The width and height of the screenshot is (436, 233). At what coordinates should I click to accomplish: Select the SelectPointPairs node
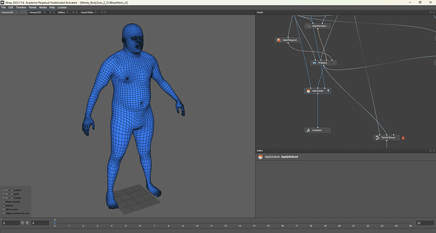click(318, 26)
